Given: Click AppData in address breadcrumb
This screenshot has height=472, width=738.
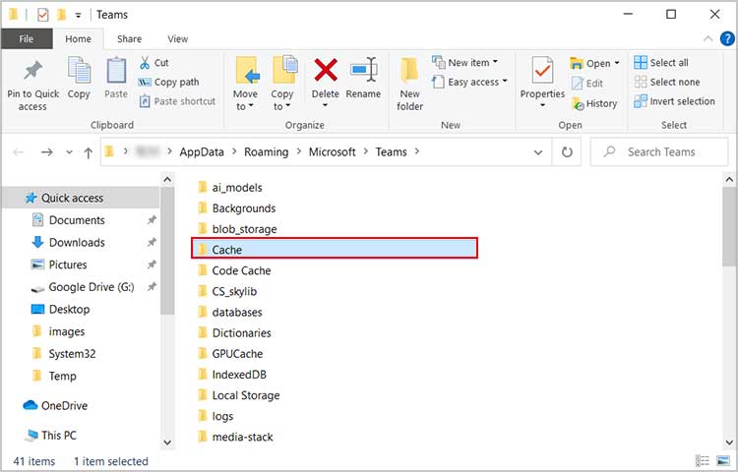Looking at the screenshot, I should click(202, 151).
